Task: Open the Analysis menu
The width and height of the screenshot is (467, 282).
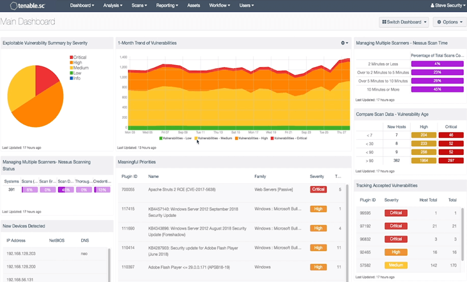Action: click(112, 5)
